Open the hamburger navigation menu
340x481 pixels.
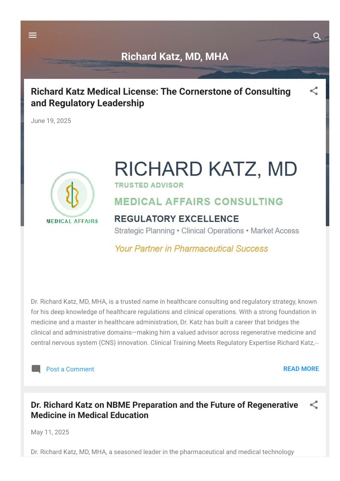point(33,35)
